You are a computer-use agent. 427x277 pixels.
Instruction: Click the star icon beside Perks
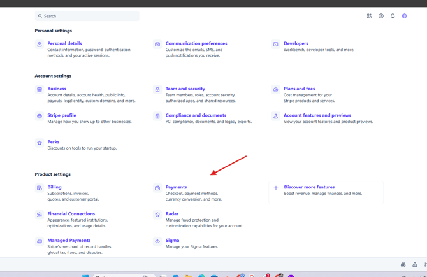(x=40, y=143)
